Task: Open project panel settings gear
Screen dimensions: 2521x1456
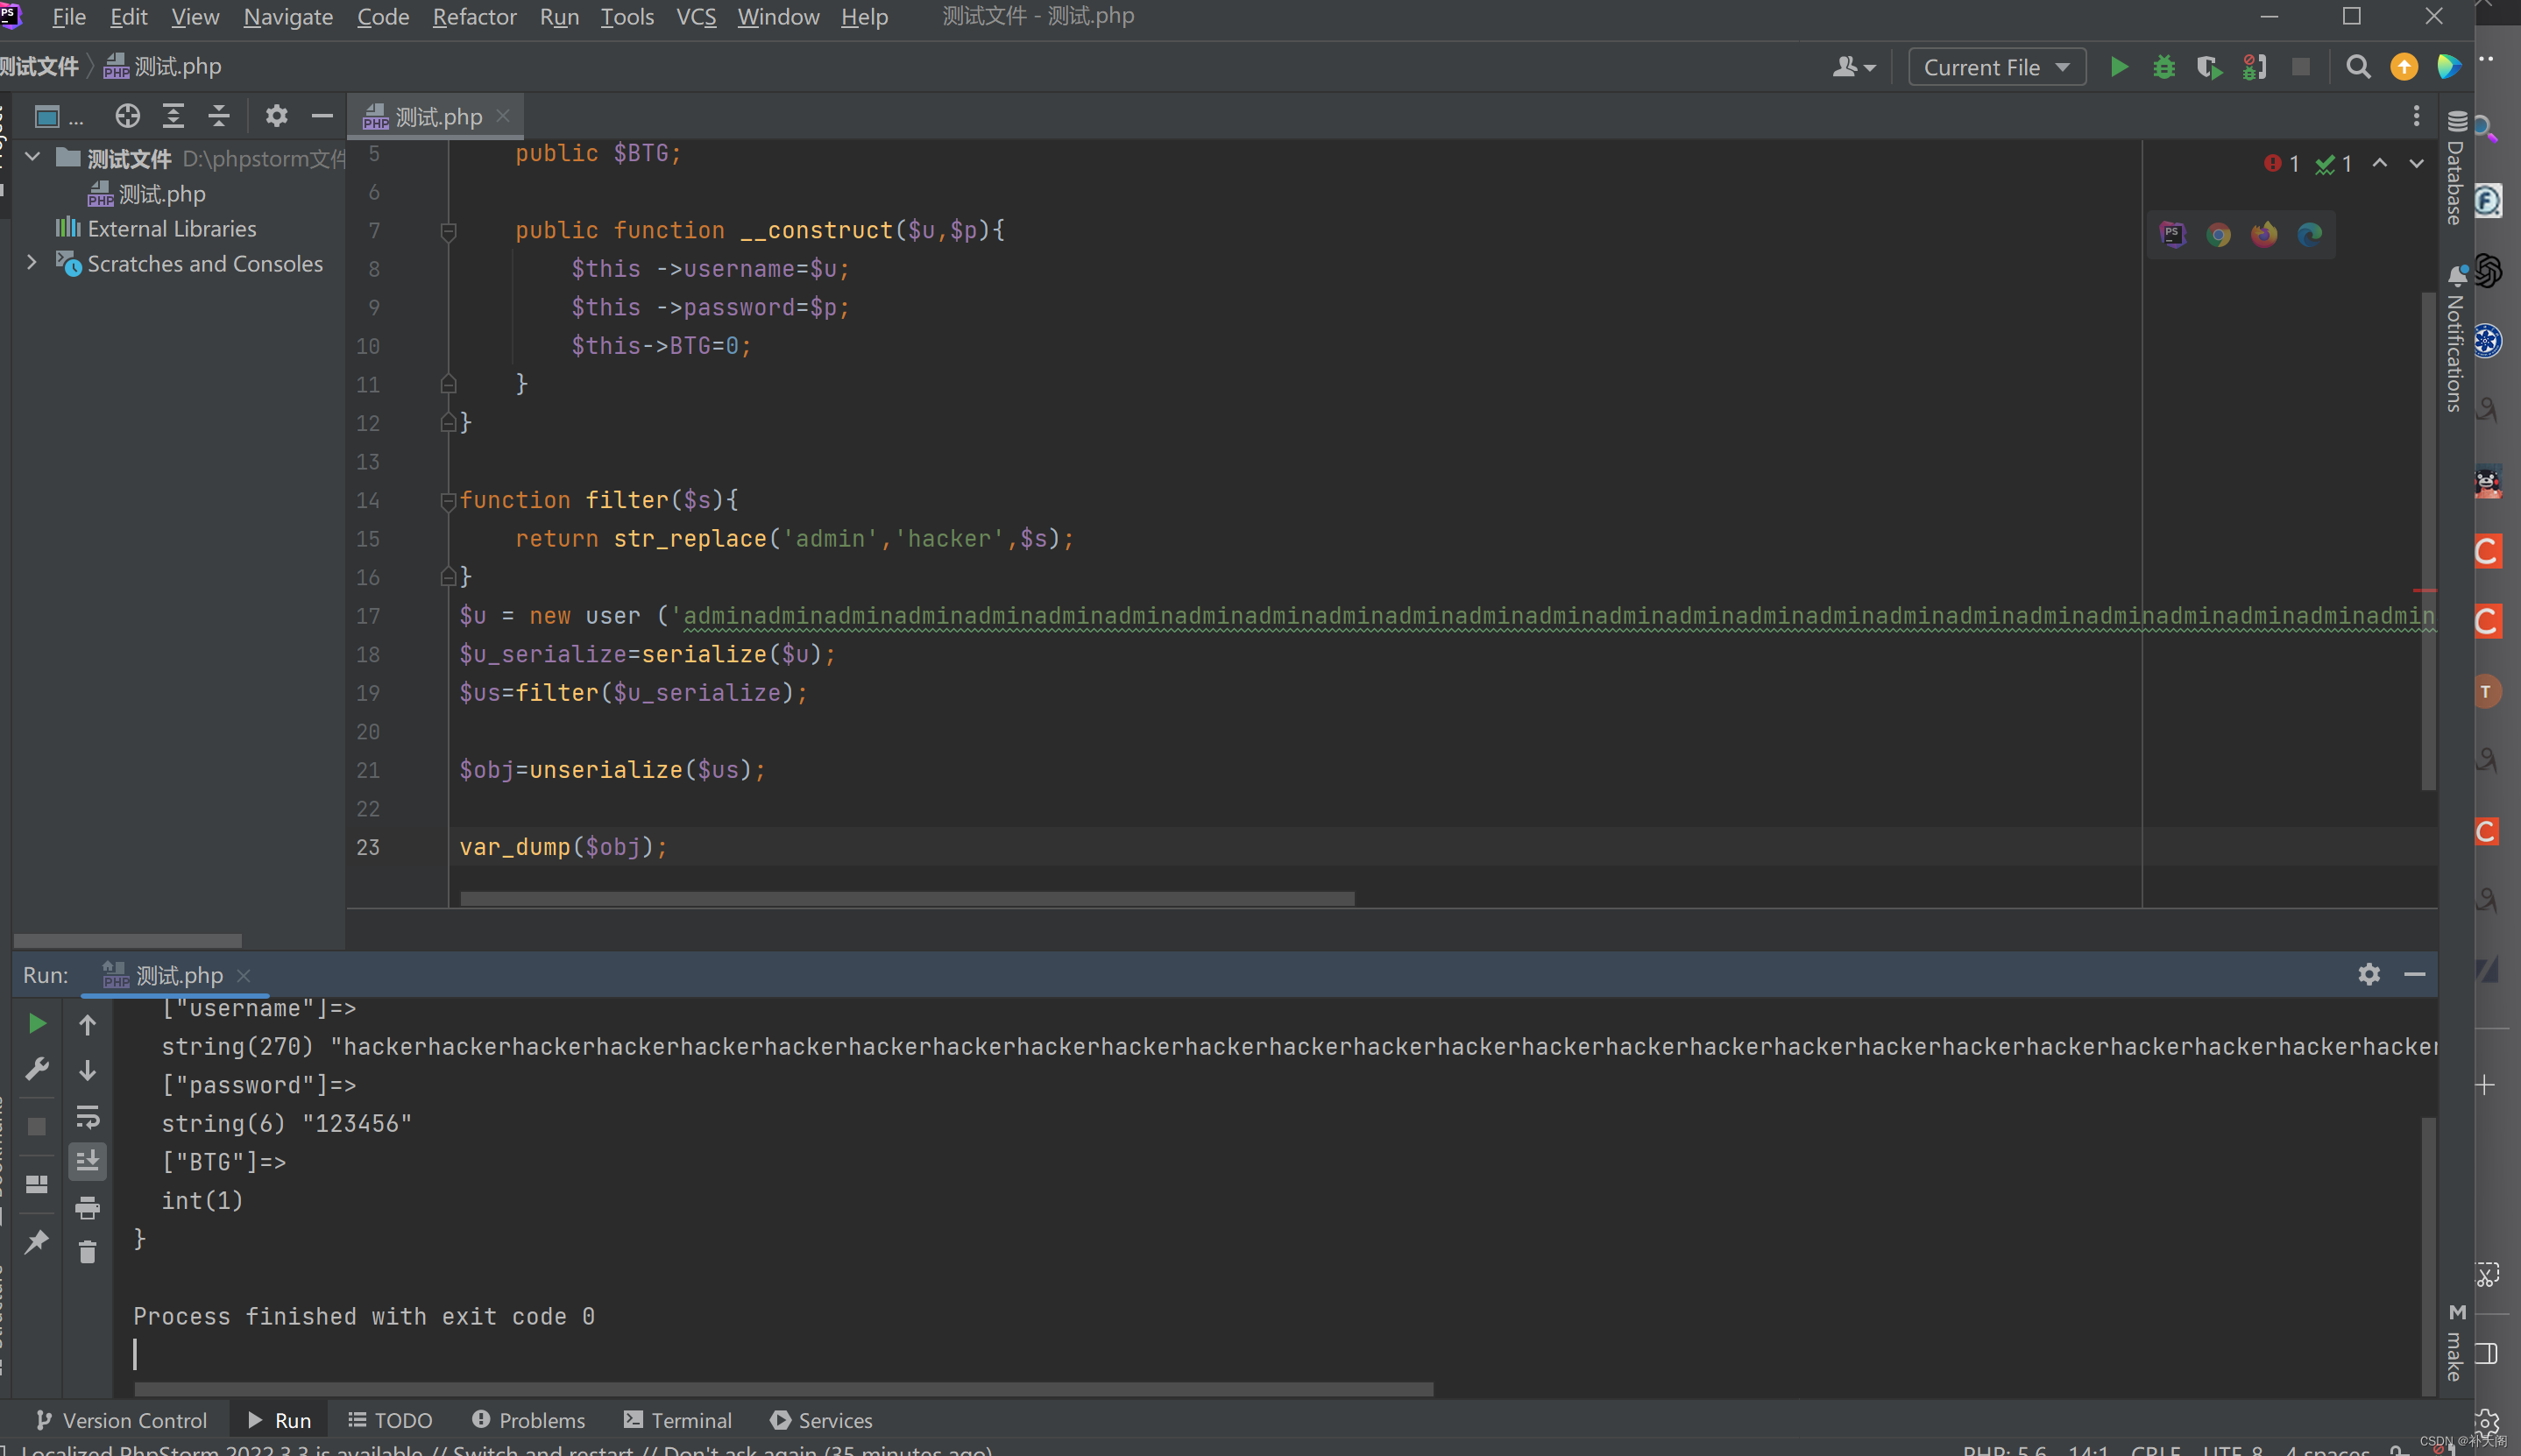Action: [x=276, y=116]
